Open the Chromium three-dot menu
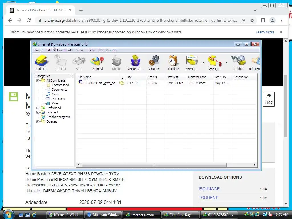Viewport: 292px width, 219px height. (282, 20)
